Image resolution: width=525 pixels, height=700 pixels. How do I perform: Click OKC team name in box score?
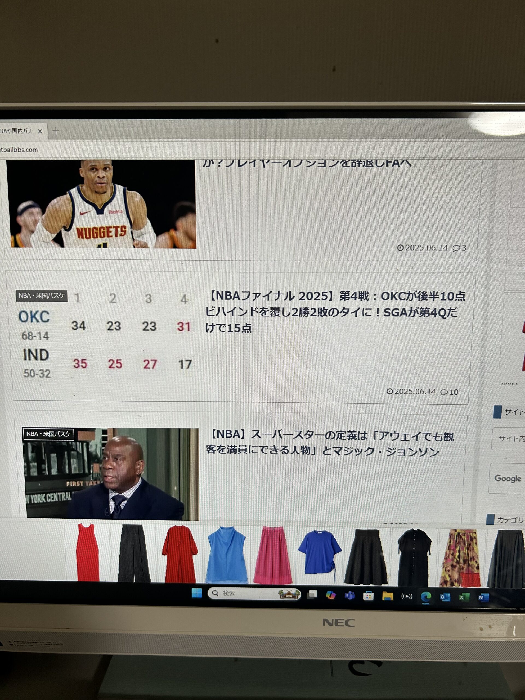(34, 317)
